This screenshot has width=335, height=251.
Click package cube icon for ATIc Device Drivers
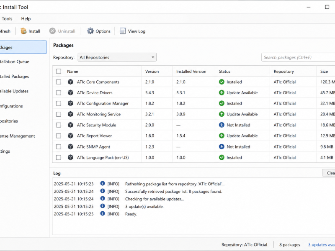click(70, 92)
